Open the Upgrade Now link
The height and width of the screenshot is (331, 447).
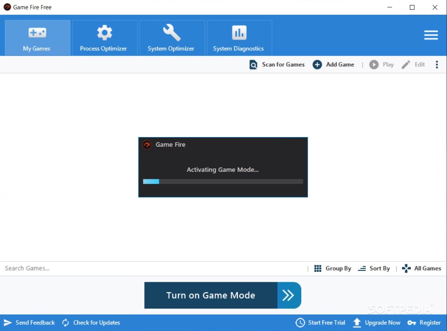(383, 323)
